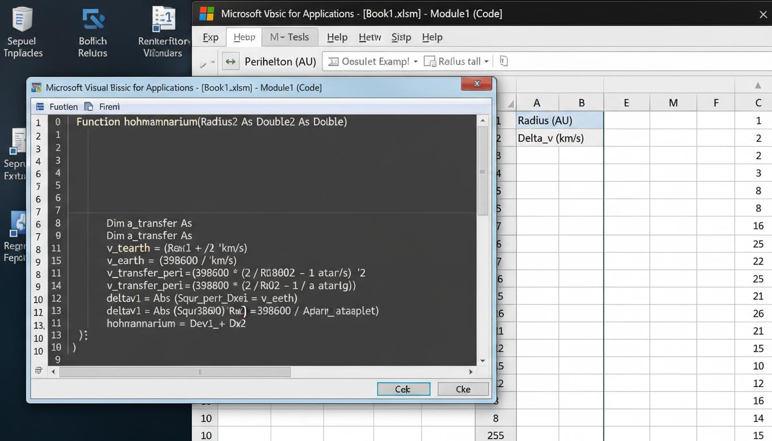Click the Fuetien list icon in code window

pyautogui.click(x=40, y=107)
